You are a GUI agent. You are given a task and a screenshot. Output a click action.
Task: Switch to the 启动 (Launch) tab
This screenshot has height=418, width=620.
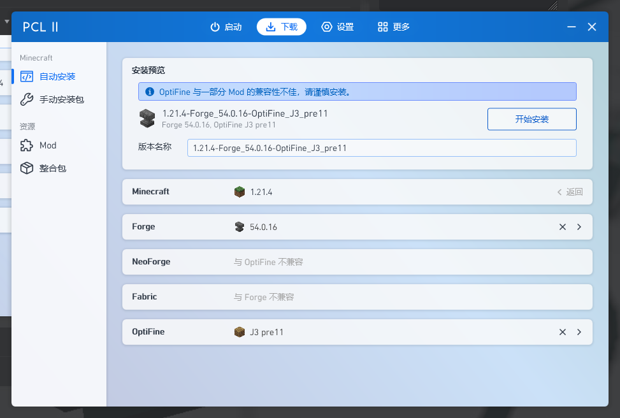point(226,27)
